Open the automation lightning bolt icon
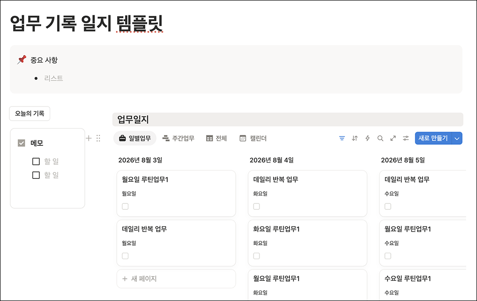Image resolution: width=477 pixels, height=301 pixels. point(368,138)
